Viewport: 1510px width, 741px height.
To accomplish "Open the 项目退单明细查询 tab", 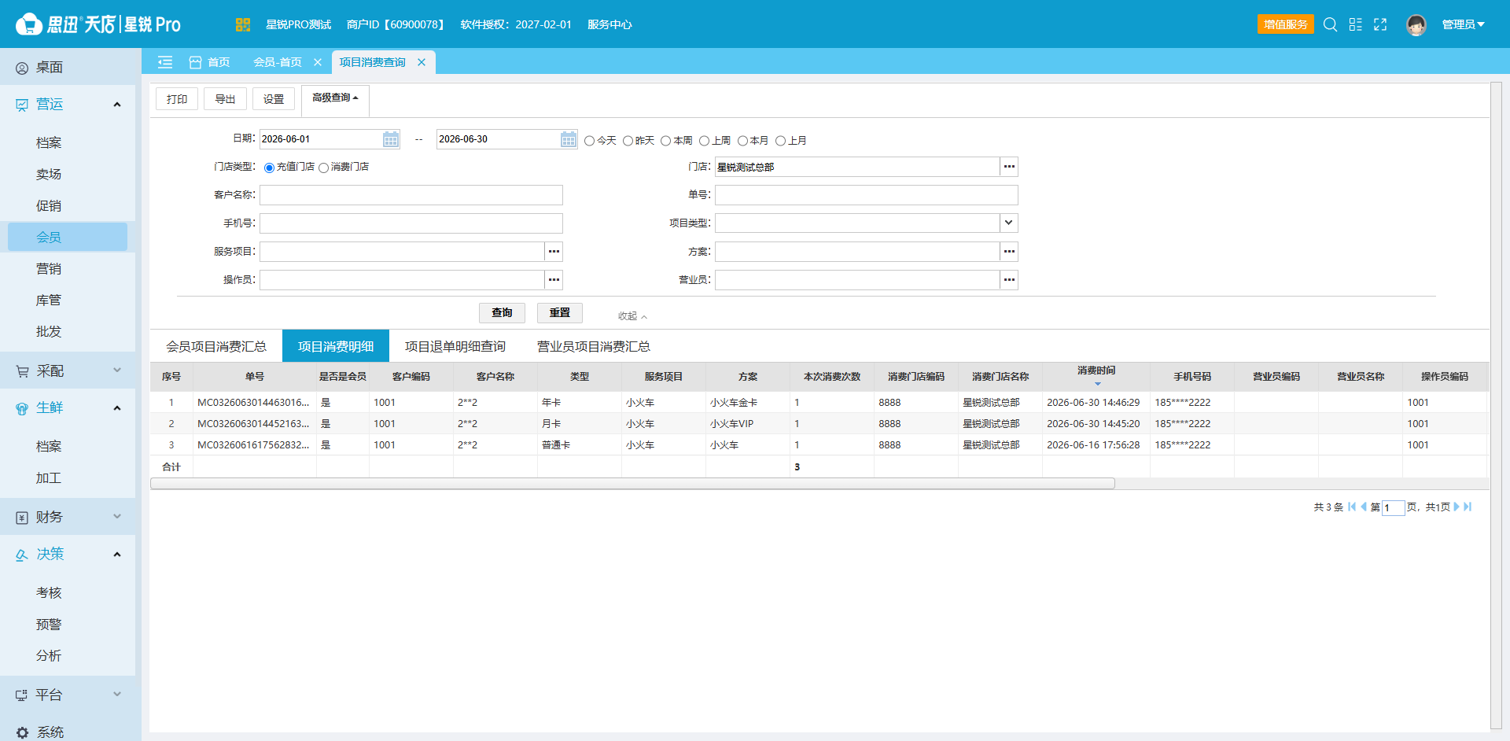I will pos(455,346).
